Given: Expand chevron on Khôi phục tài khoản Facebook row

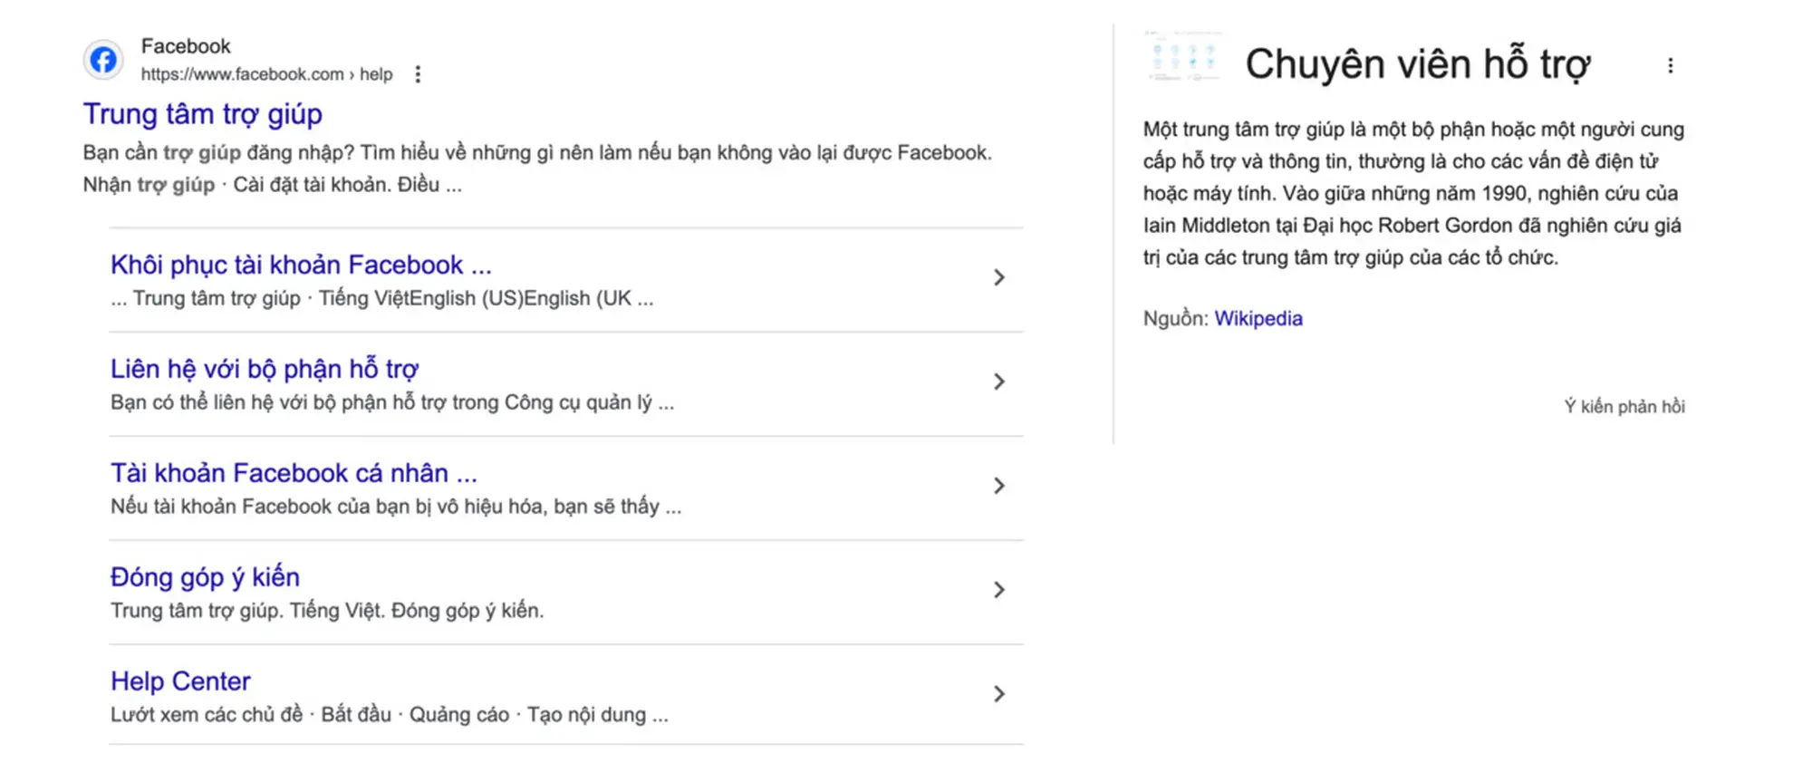Looking at the screenshot, I should [x=998, y=277].
